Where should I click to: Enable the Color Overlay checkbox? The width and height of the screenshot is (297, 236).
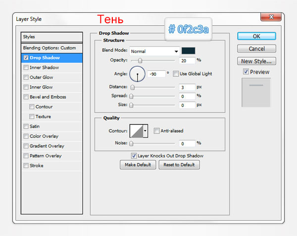(x=26, y=136)
